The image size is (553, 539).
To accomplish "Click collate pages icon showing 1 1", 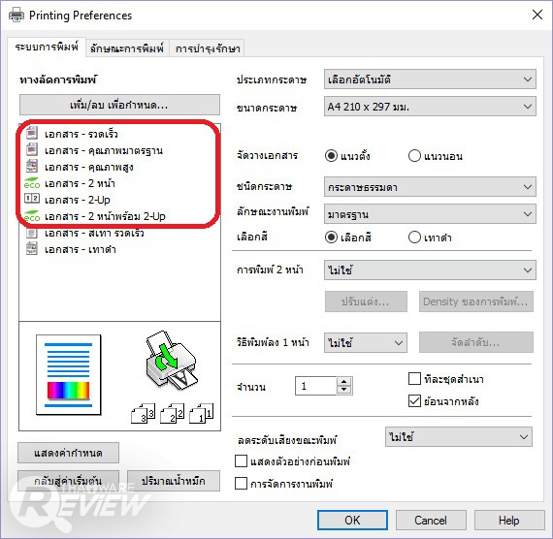I will [202, 414].
